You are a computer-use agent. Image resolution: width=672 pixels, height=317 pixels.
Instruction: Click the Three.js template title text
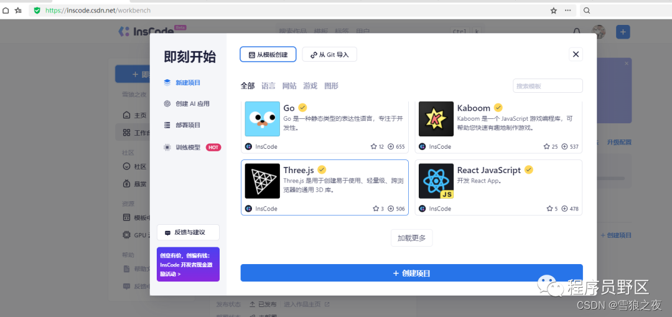[299, 170]
